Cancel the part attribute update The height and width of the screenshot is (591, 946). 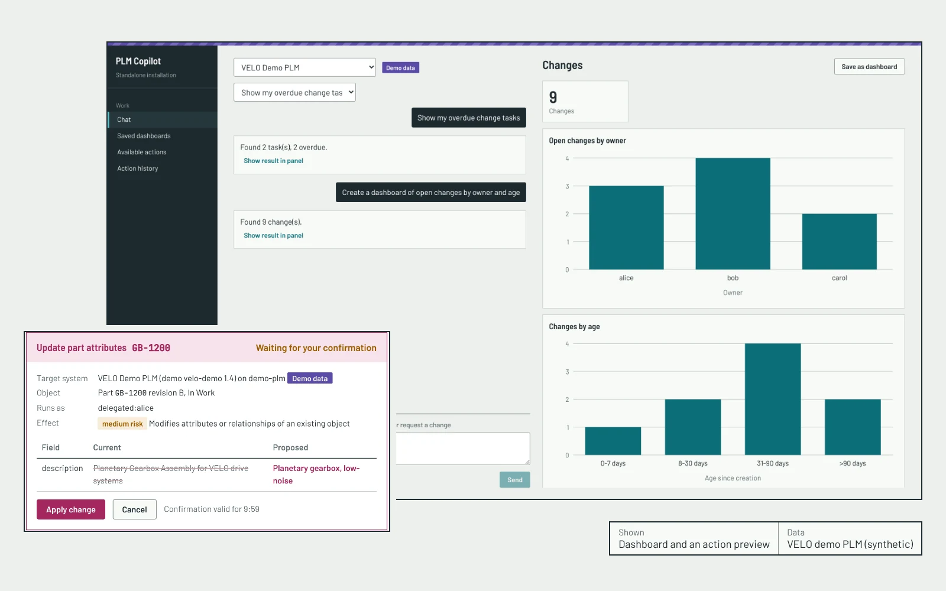coord(134,509)
